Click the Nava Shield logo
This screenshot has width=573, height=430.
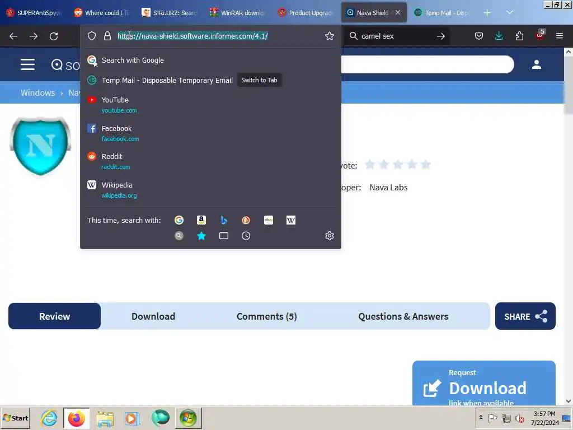click(40, 146)
